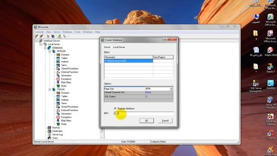Screen dimensions: 277x156
Task: Click the SQL Dialect value cell
Action: pos(159,97)
